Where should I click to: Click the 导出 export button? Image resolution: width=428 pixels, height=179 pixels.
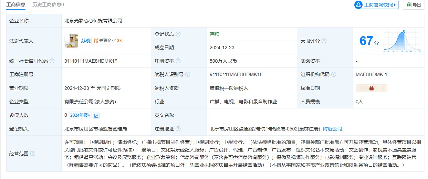tap(414, 5)
